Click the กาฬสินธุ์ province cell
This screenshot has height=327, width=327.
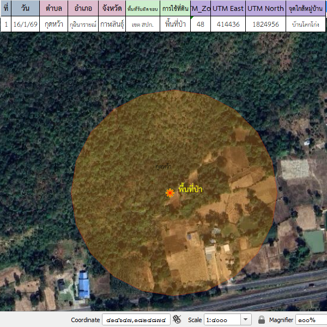pos(112,24)
